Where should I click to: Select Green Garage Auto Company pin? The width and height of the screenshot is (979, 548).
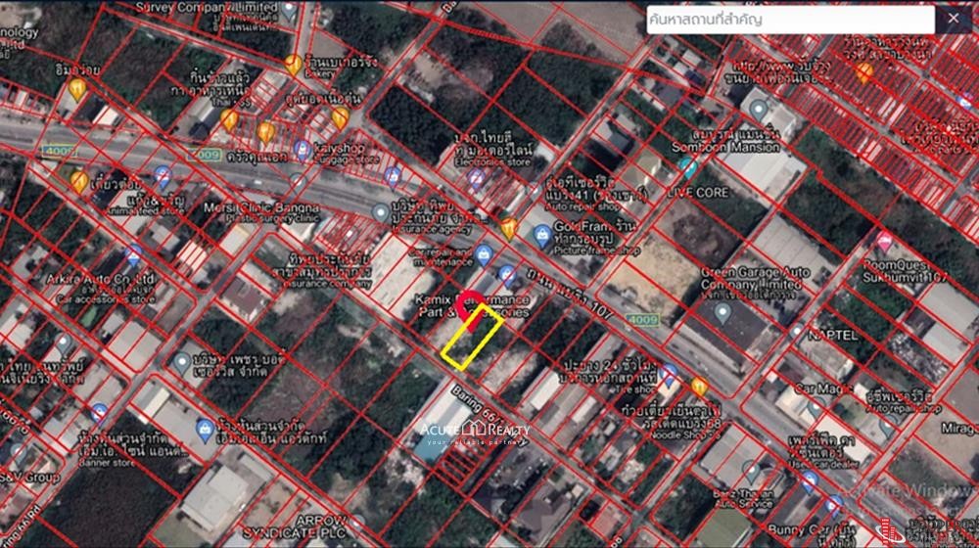click(x=723, y=313)
